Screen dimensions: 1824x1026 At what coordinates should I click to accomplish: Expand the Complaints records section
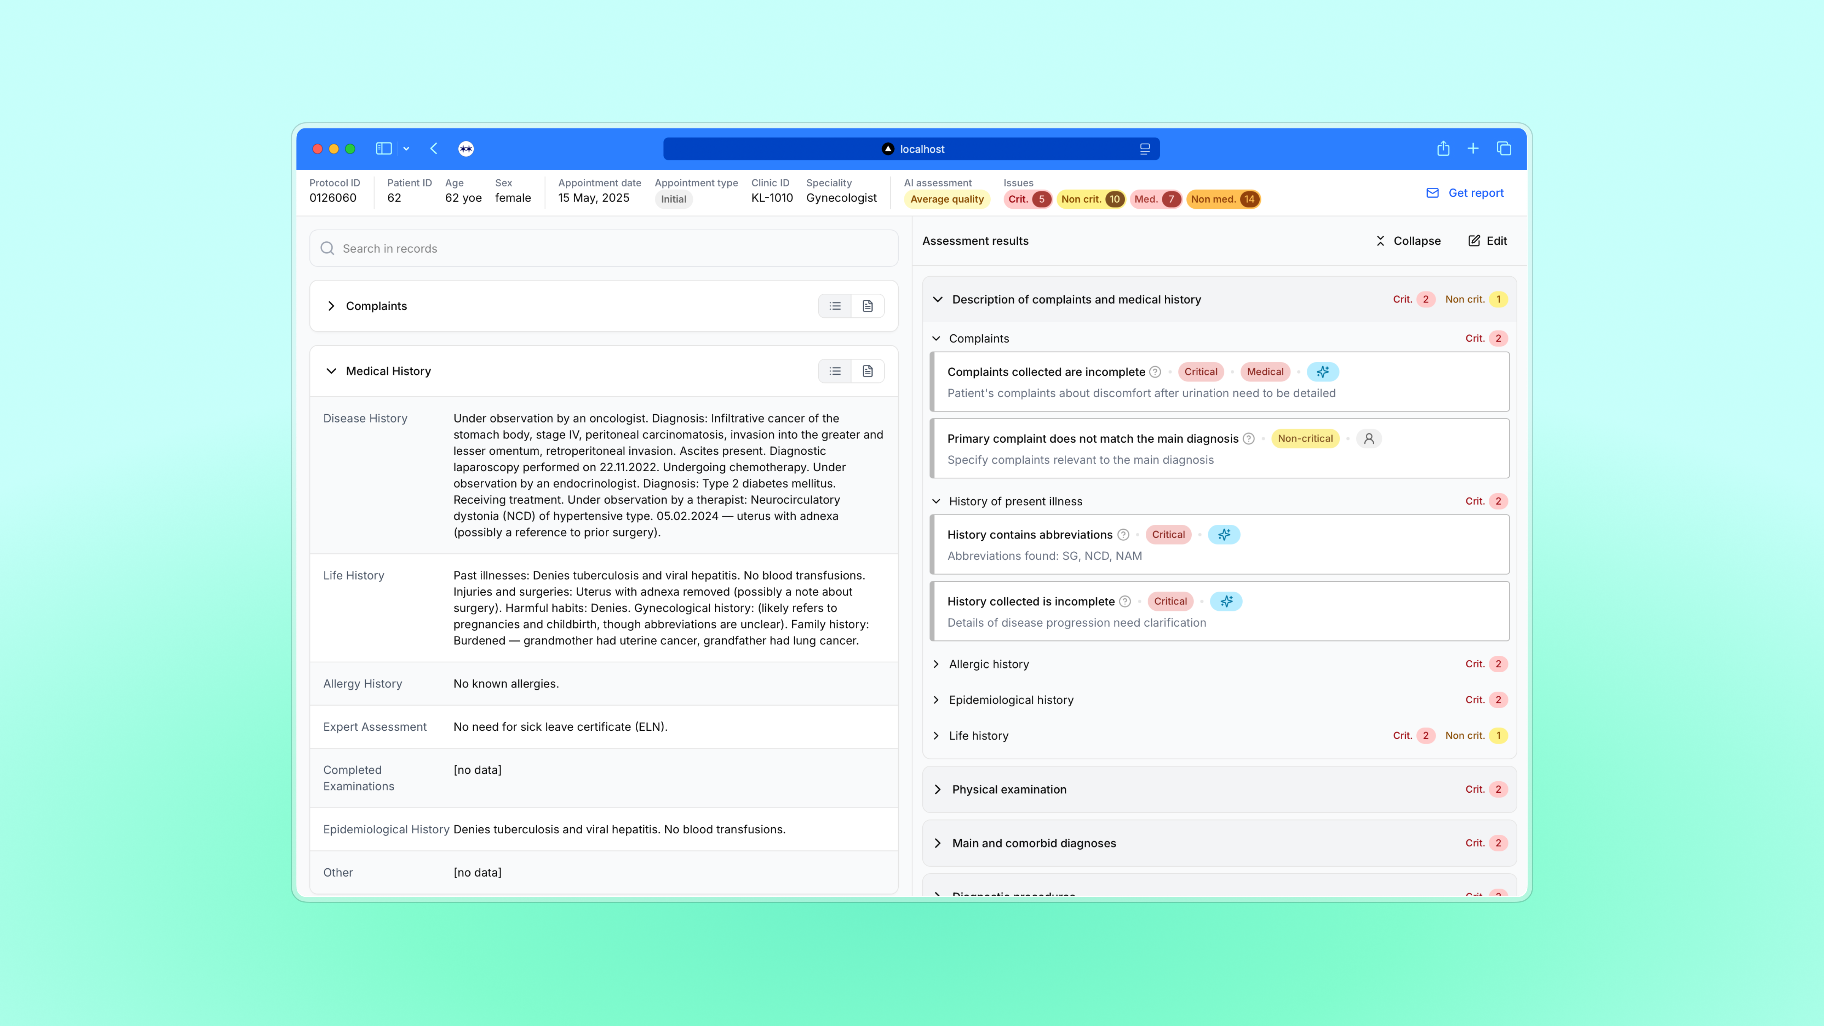click(331, 306)
